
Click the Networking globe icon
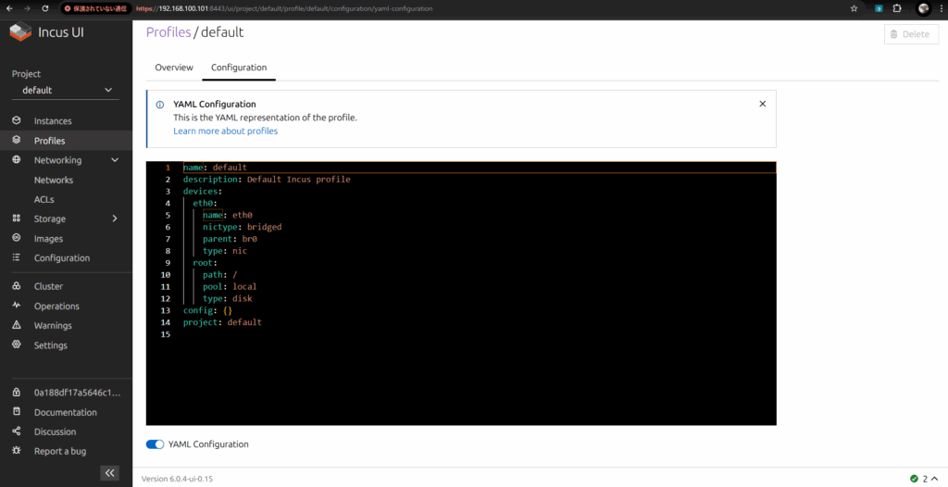[17, 160]
